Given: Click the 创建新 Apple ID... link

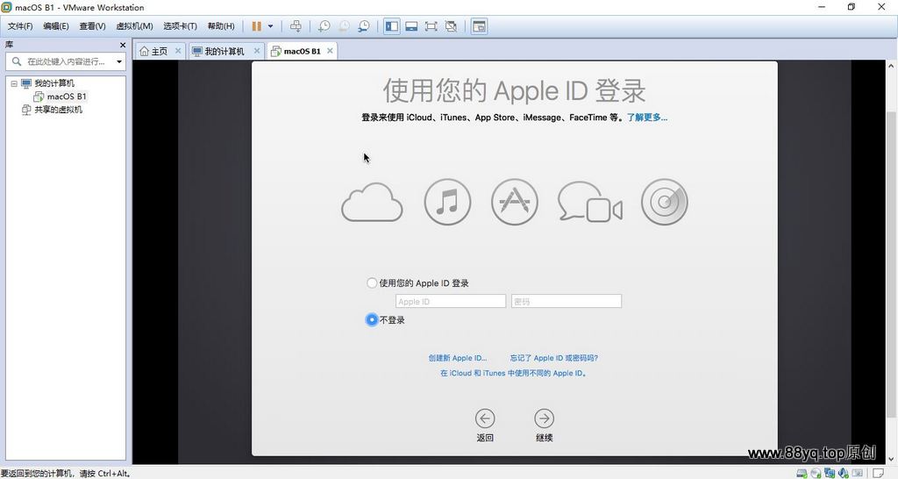Looking at the screenshot, I should (x=458, y=358).
